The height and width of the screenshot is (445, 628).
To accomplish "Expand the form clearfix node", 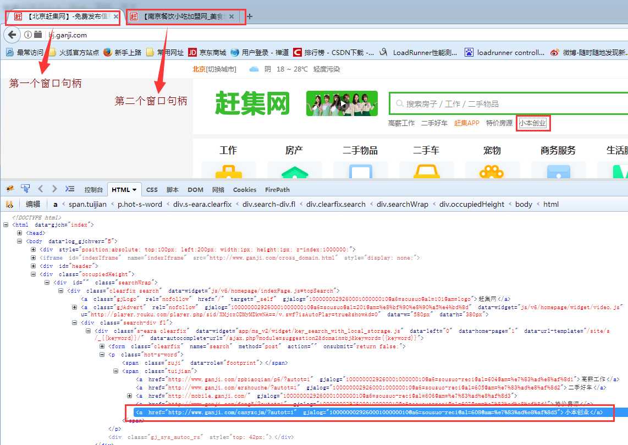I will (x=102, y=347).
